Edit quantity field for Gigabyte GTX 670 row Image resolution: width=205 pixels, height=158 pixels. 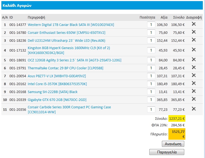[x=151, y=100]
